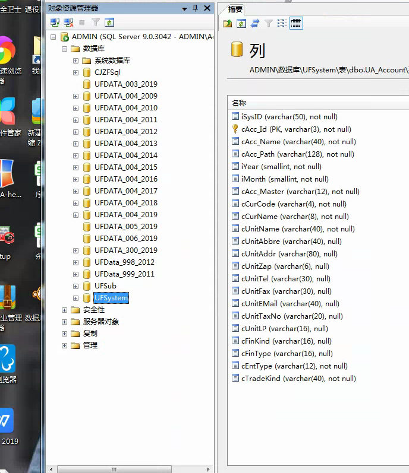Select UFDATA_005_2019 database

point(126,227)
